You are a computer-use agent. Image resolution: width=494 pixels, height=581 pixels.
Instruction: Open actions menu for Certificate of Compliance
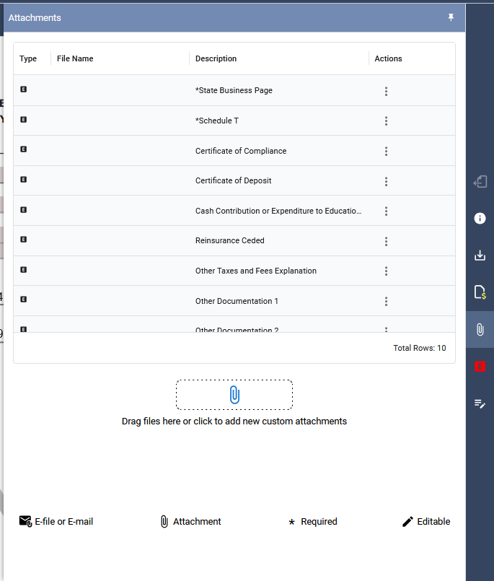click(x=386, y=151)
